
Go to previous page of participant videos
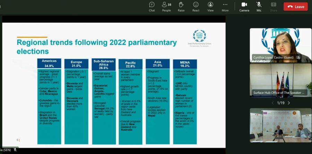272,103
